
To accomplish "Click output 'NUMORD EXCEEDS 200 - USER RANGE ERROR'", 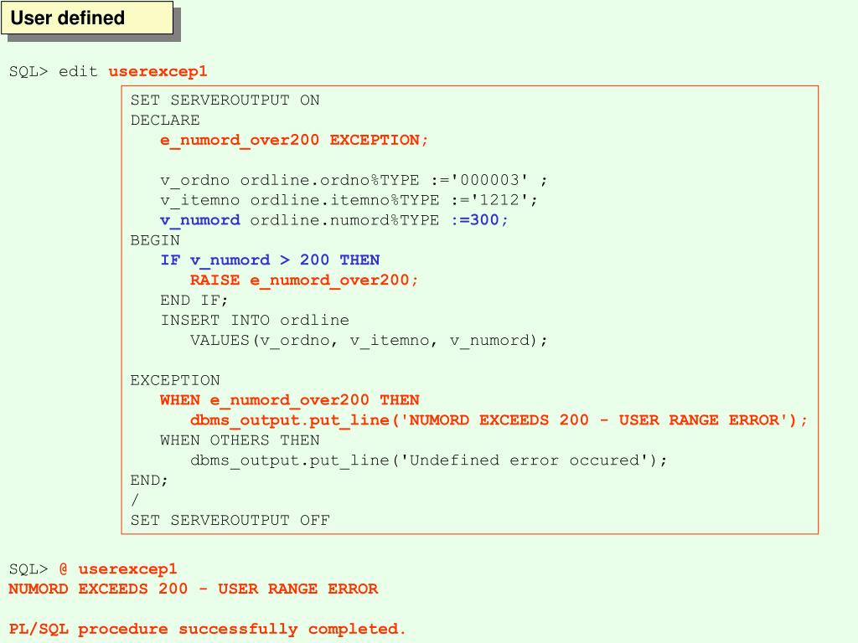I will point(194,589).
